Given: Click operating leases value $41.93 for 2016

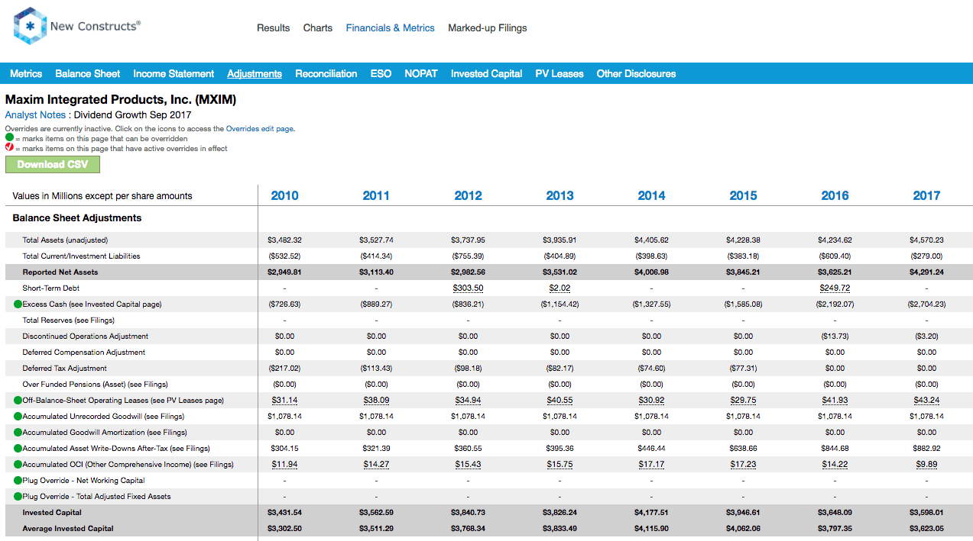Looking at the screenshot, I should pos(835,401).
